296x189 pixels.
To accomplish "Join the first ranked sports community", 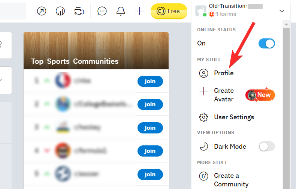I will 150,81.
